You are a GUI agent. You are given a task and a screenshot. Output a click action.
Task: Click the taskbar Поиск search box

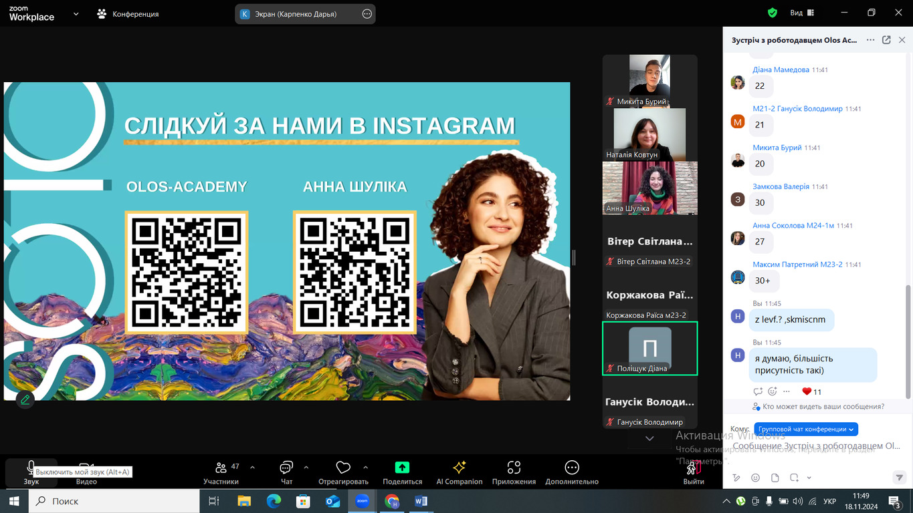114,500
